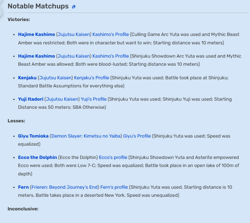Open Demon Slayer: Kimetsu no Yaiba link
The height and width of the screenshot is (223, 250).
pyautogui.click(x=86, y=136)
